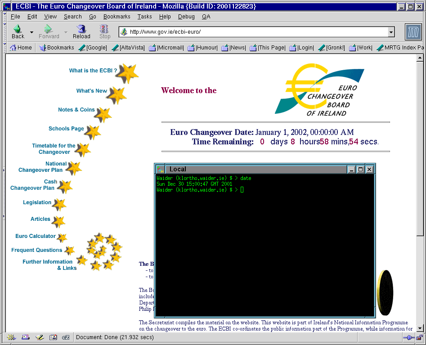
Task: Open the Tasks menu
Action: (144, 17)
